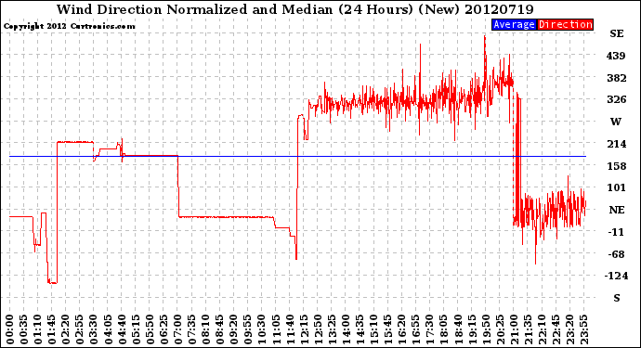Click the 14:00 time label
This screenshot has height=348, width=641.
(346, 329)
